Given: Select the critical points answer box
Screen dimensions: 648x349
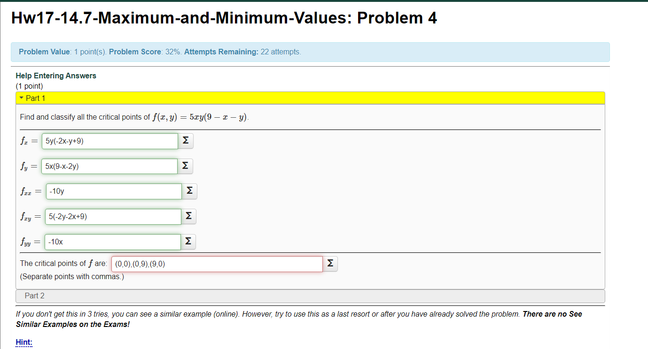Looking at the screenshot, I should point(216,264).
